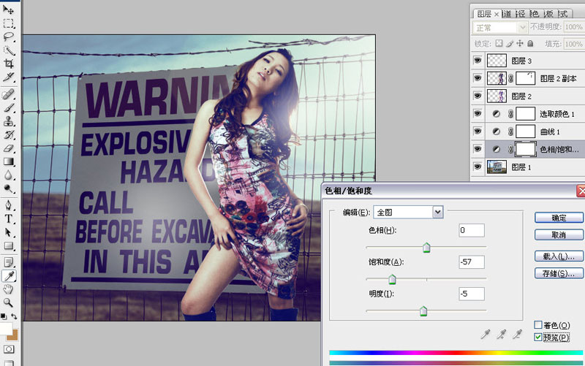This screenshot has height=366, width=585.
Task: Click the 取消 button
Action: pyautogui.click(x=559, y=235)
